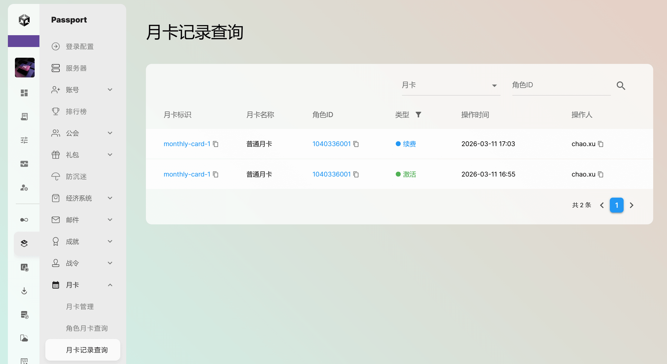667x364 pixels.
Task: Click the 类型 column filter icon
Action: 418,115
